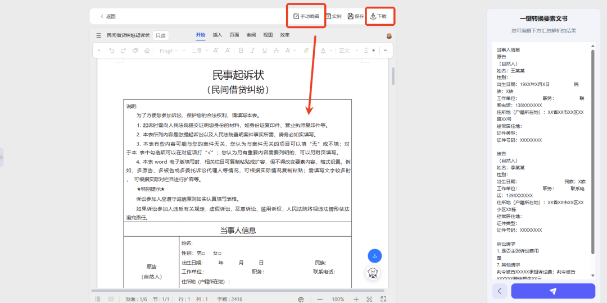Select the format painter icon
The image size is (607, 303).
pyautogui.click(x=135, y=50)
